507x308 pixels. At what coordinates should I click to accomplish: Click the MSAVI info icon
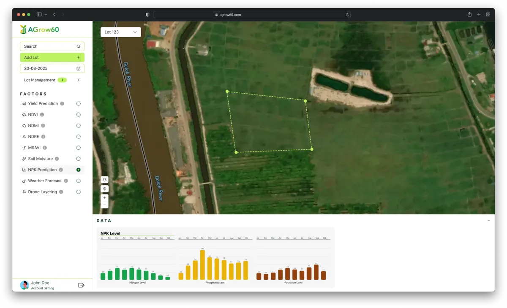point(45,148)
